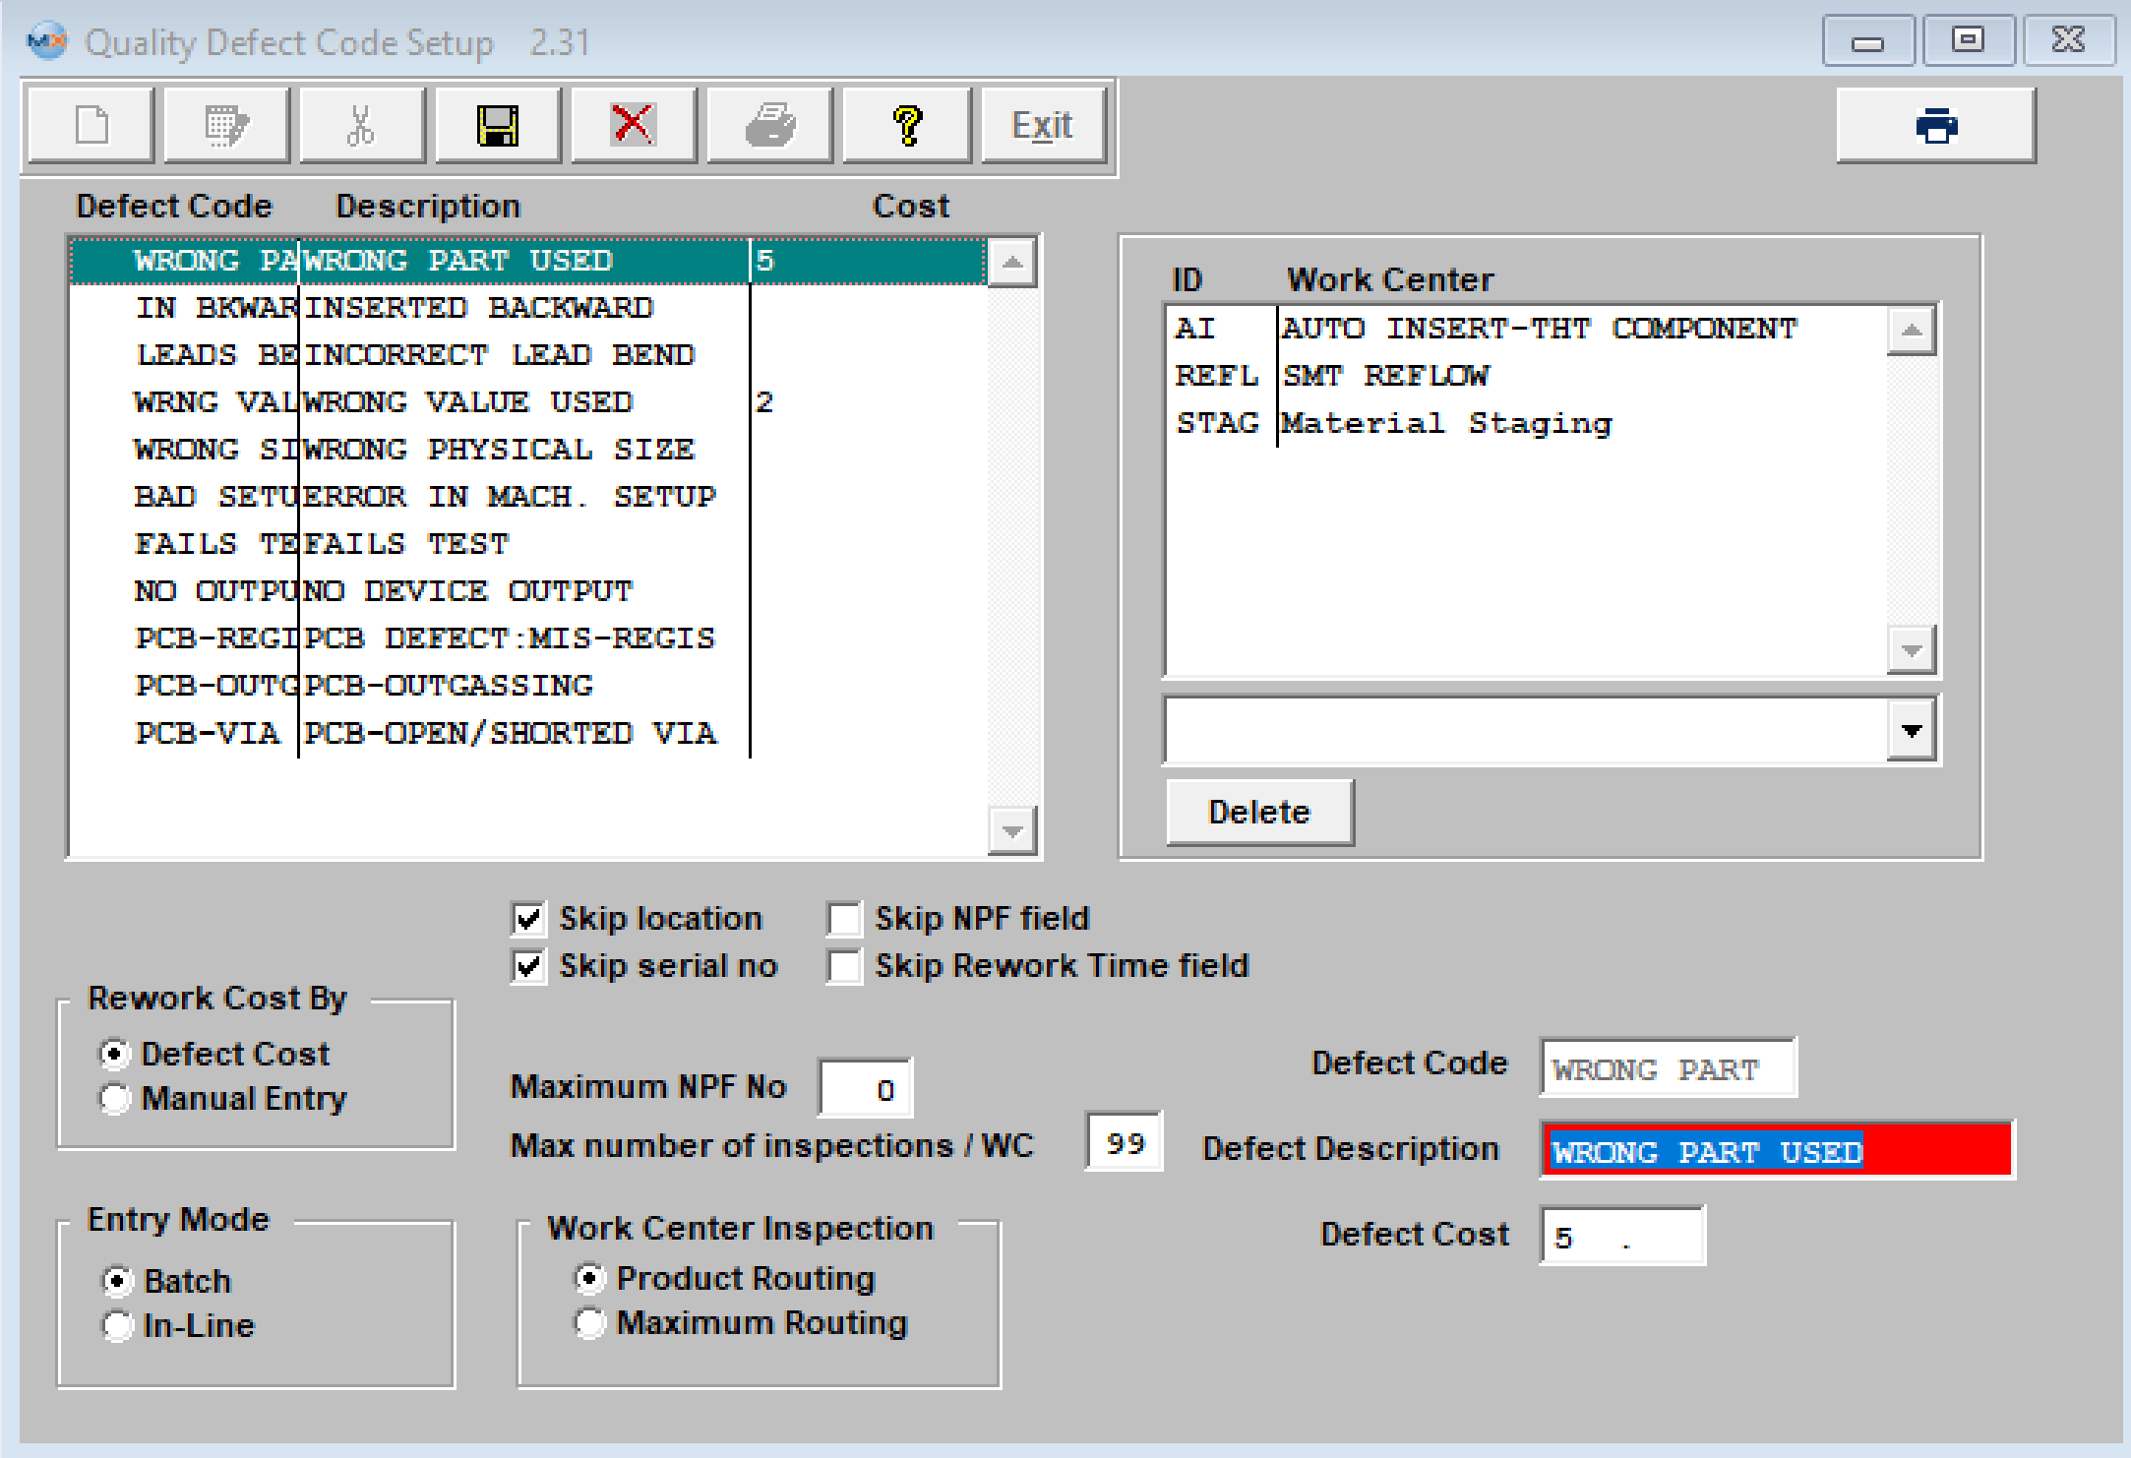Click the Edit record notepad icon

(226, 126)
